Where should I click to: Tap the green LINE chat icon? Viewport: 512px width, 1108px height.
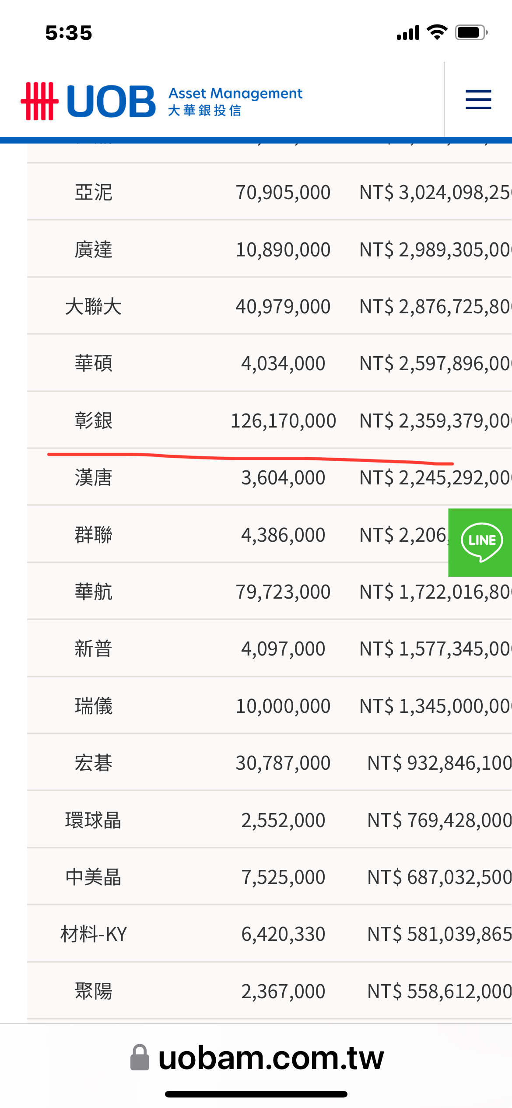click(x=480, y=542)
